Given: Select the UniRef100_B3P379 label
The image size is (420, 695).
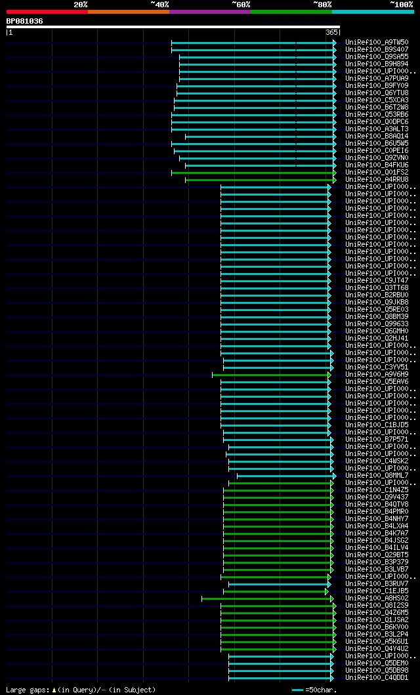Looking at the screenshot, I should click(377, 562).
